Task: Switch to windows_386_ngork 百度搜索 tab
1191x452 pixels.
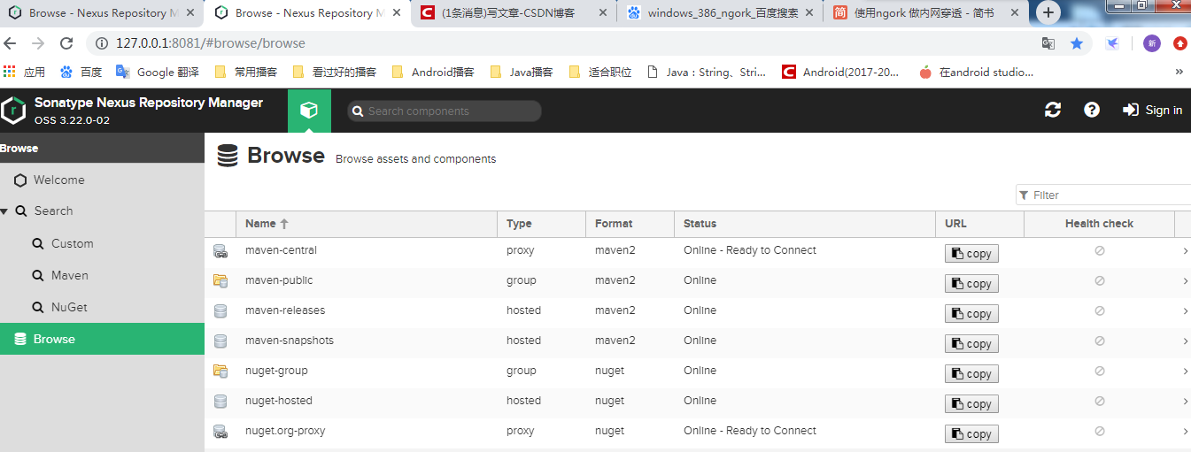Action: point(721,13)
